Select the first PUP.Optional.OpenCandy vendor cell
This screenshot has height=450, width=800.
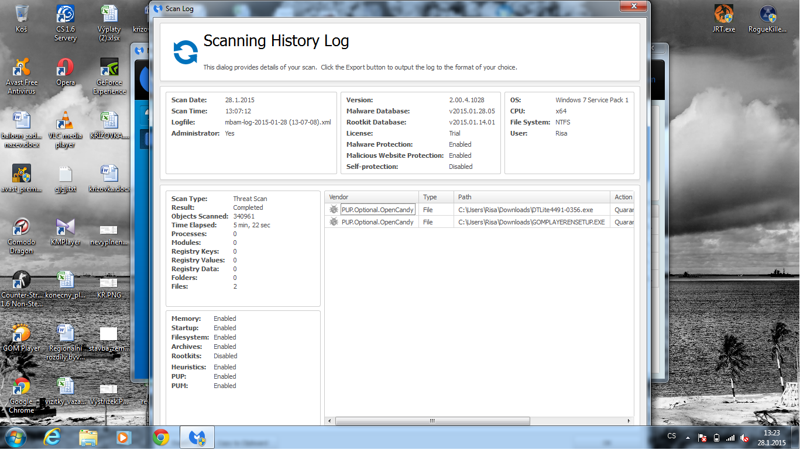pyautogui.click(x=377, y=209)
